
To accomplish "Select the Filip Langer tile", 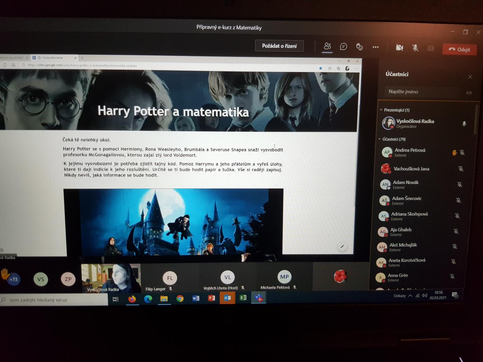I will [170, 278].
